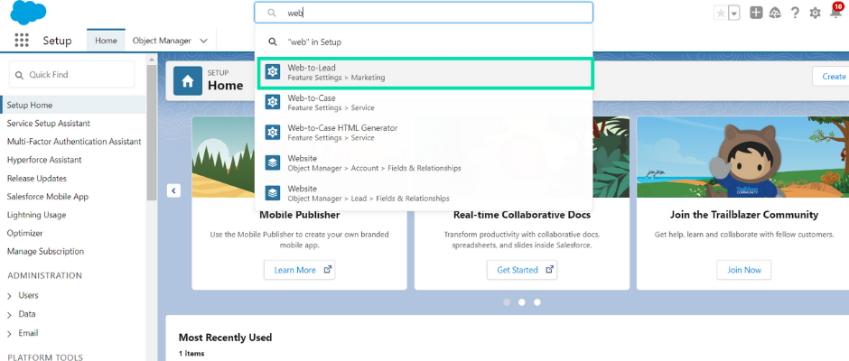
Task: Click the global search field containing web
Action: click(x=424, y=13)
